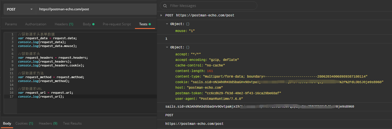This screenshot has height=129, width=392.
Task: Click line number 1 in editor gutter
Action: 12,34
